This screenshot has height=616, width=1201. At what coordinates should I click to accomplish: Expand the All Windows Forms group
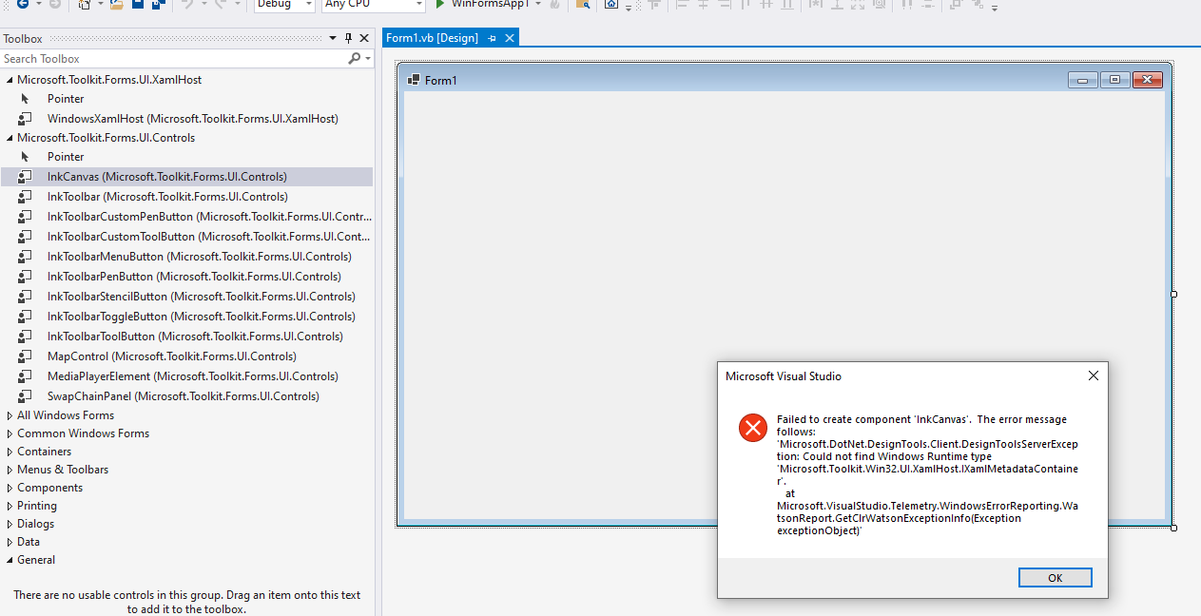10,415
